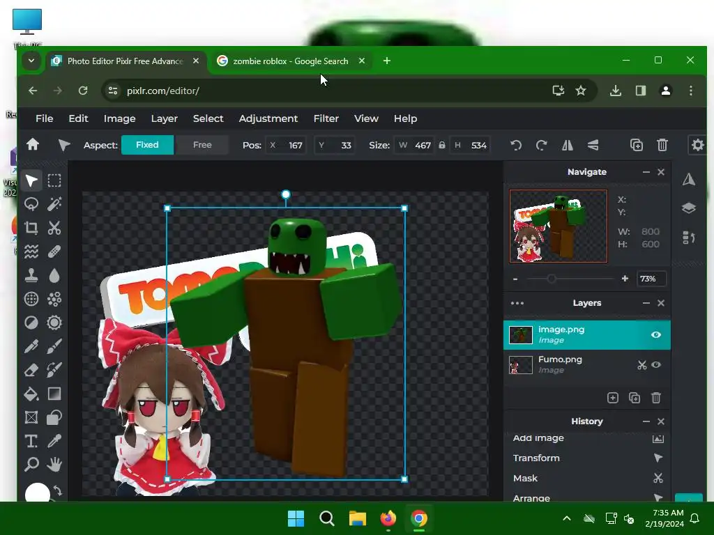Duplicate the layer from options bar
This screenshot has width=714, height=535.
(636, 145)
